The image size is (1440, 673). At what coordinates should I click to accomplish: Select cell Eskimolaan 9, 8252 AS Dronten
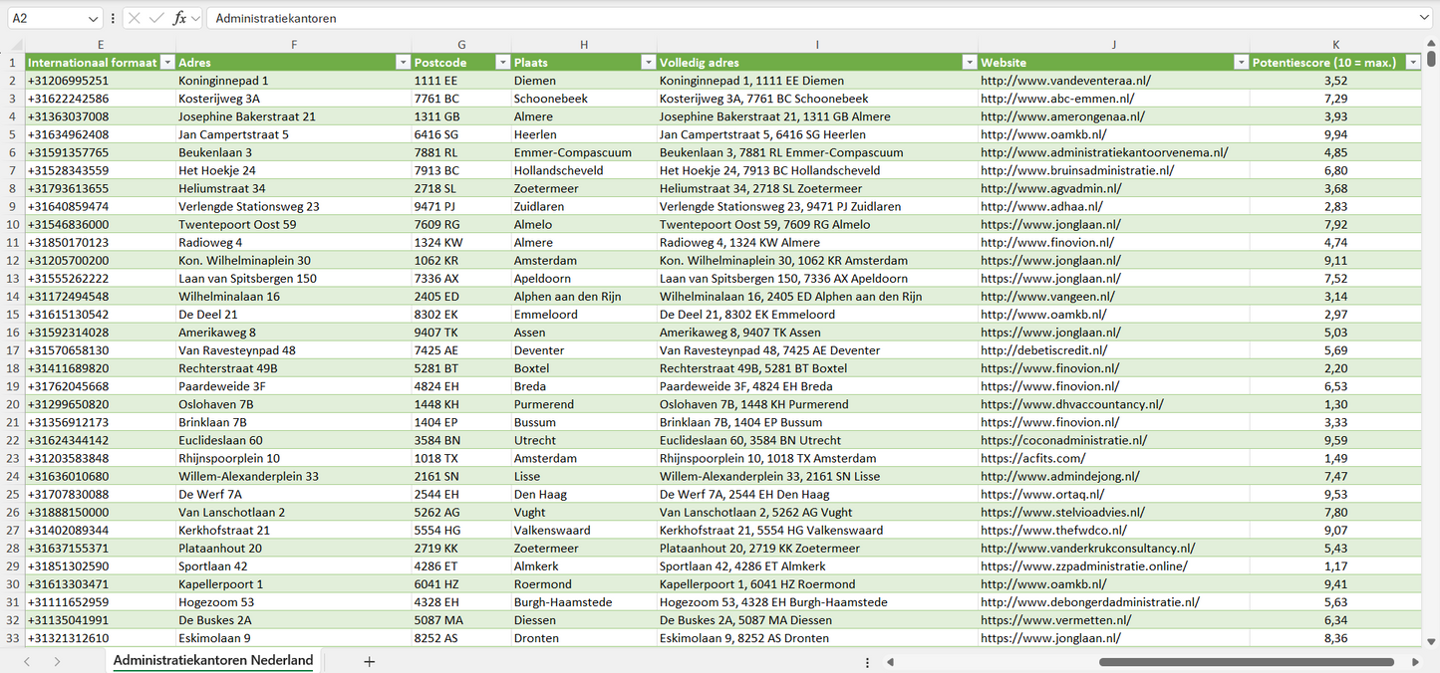click(817, 638)
